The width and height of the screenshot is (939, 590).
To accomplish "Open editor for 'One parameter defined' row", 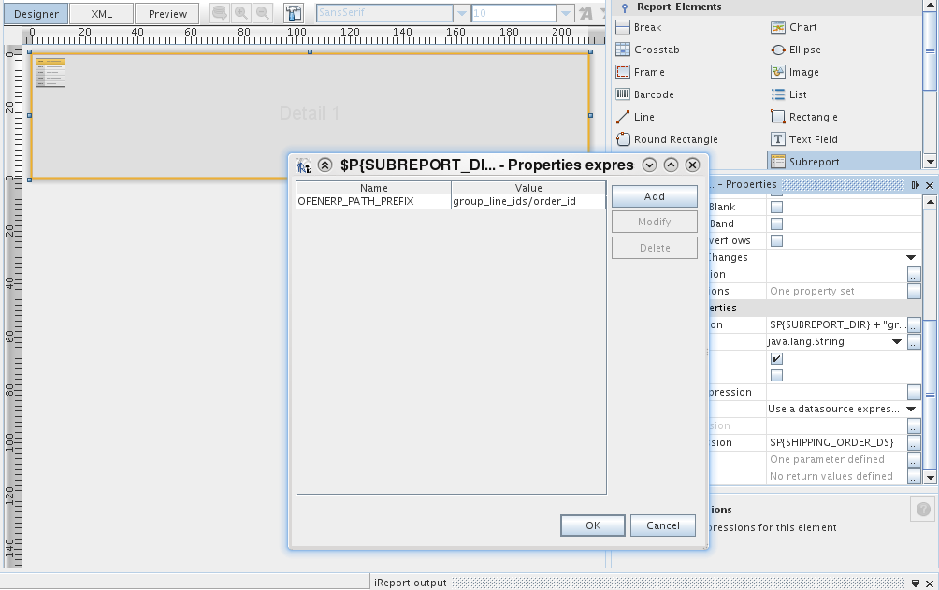I will [x=914, y=460].
